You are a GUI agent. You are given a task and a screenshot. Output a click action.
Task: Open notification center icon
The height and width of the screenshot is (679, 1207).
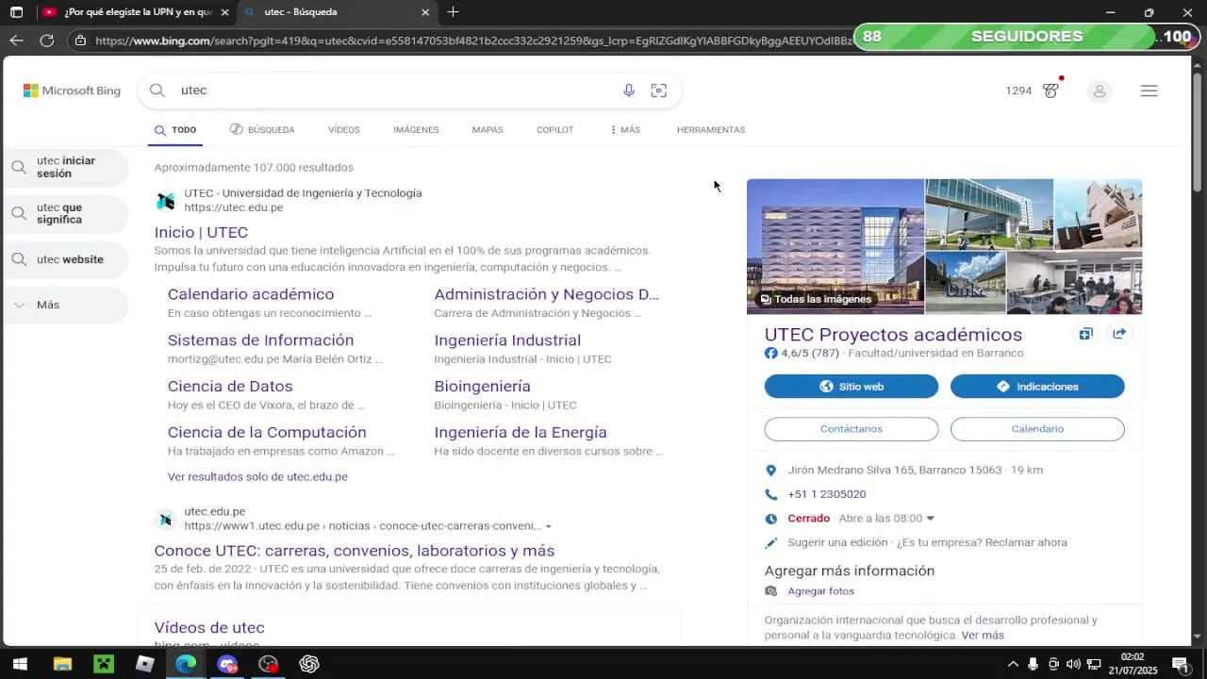pyautogui.click(x=1179, y=664)
